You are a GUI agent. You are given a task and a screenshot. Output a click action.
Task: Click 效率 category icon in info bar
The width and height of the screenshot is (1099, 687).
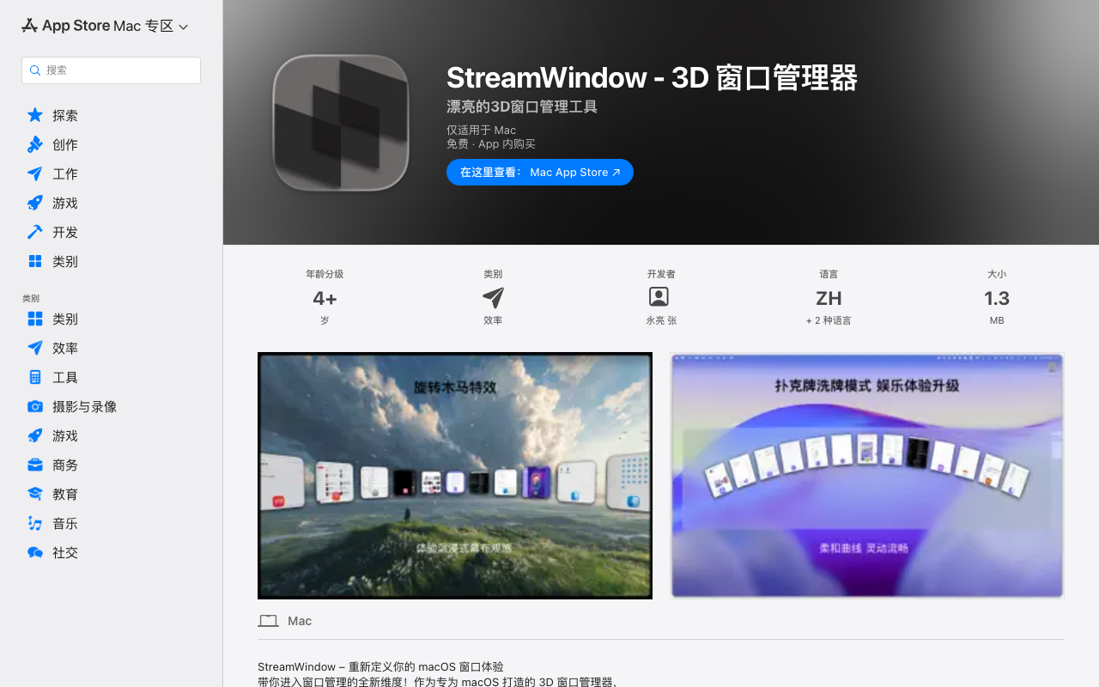click(493, 297)
